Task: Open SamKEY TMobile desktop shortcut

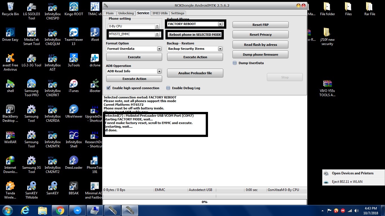Action: [31, 190]
